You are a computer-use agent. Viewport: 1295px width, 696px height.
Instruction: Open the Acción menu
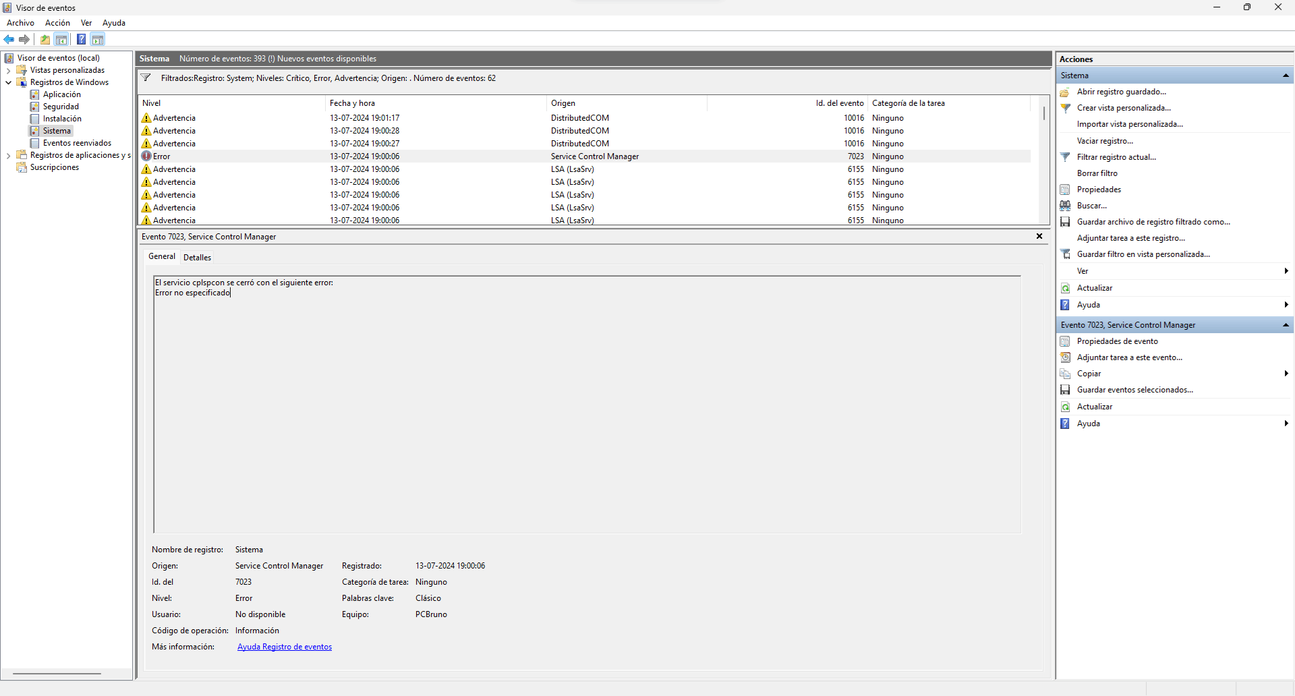tap(57, 23)
